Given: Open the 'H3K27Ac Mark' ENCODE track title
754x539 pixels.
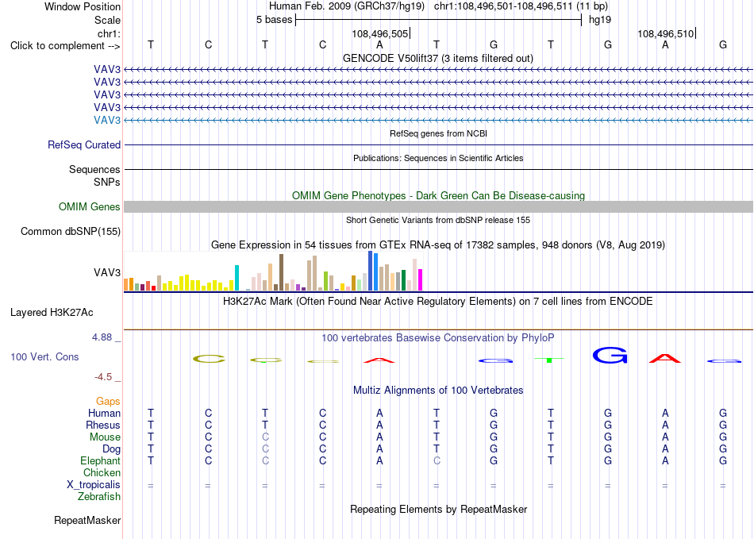Looking at the screenshot, I should [438, 302].
